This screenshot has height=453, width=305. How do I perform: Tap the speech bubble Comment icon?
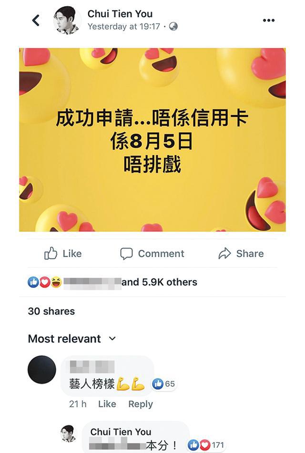tap(126, 254)
